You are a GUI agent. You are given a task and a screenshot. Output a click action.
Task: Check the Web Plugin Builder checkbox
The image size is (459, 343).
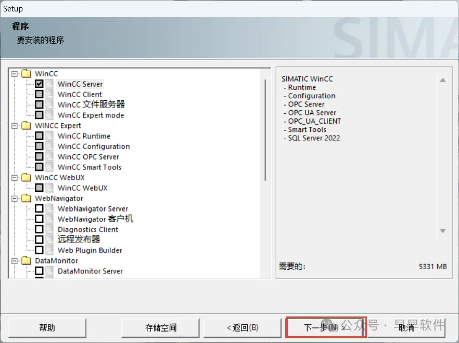(x=39, y=250)
